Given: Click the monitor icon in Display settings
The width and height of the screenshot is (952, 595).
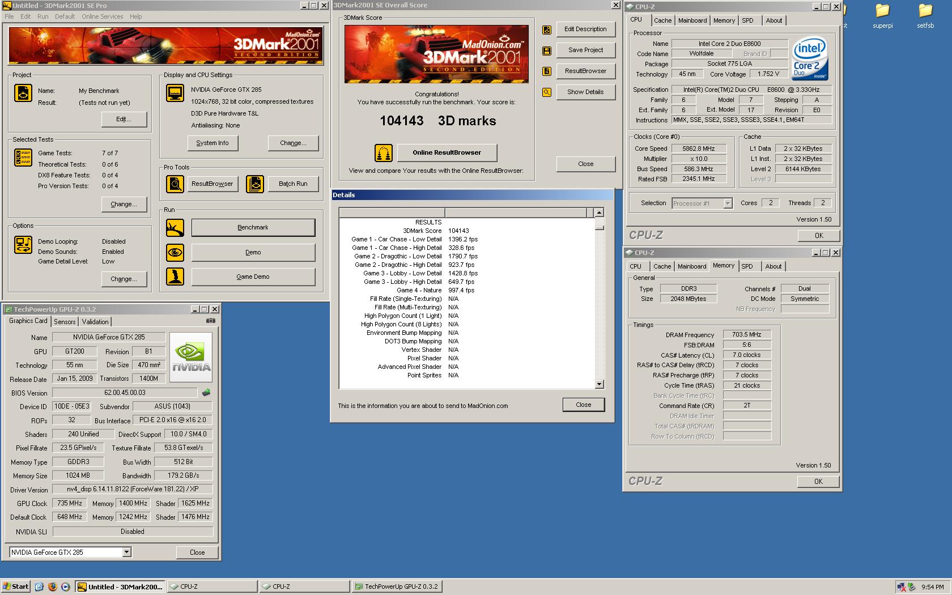Looking at the screenshot, I should click(x=175, y=93).
